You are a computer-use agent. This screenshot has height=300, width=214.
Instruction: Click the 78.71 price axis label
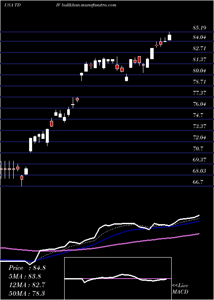pos(199,82)
